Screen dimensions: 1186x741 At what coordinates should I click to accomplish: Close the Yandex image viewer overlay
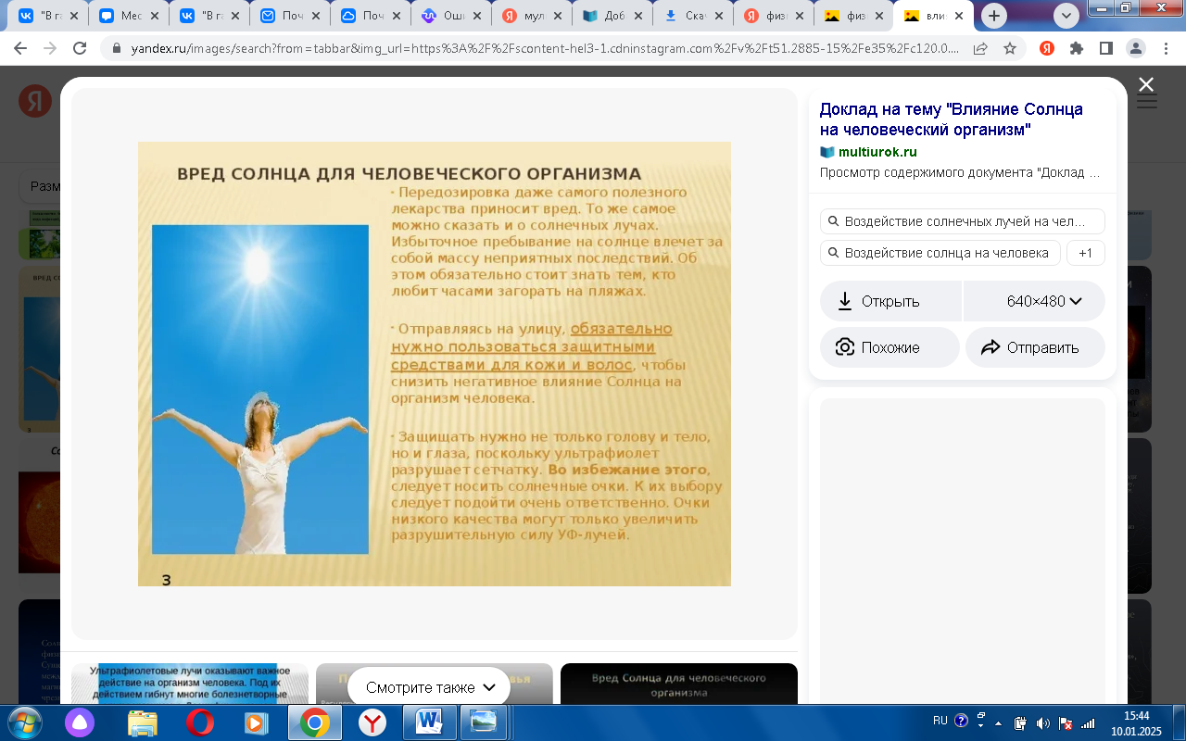1146,85
